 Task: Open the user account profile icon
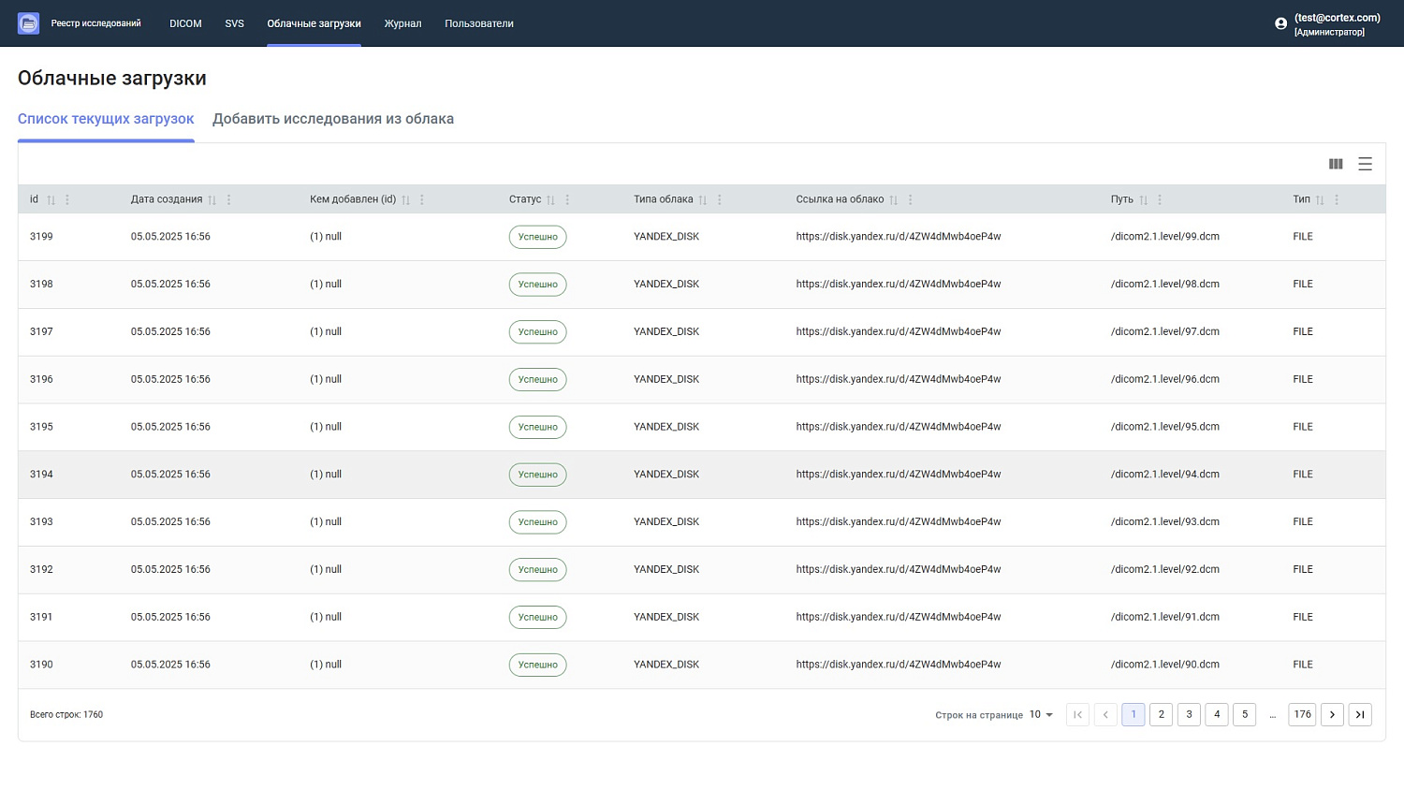1280,23
